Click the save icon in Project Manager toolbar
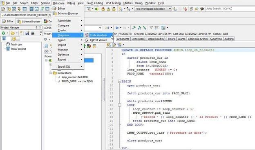Screen dimensions: 255x150 click(x=27, y=33)
